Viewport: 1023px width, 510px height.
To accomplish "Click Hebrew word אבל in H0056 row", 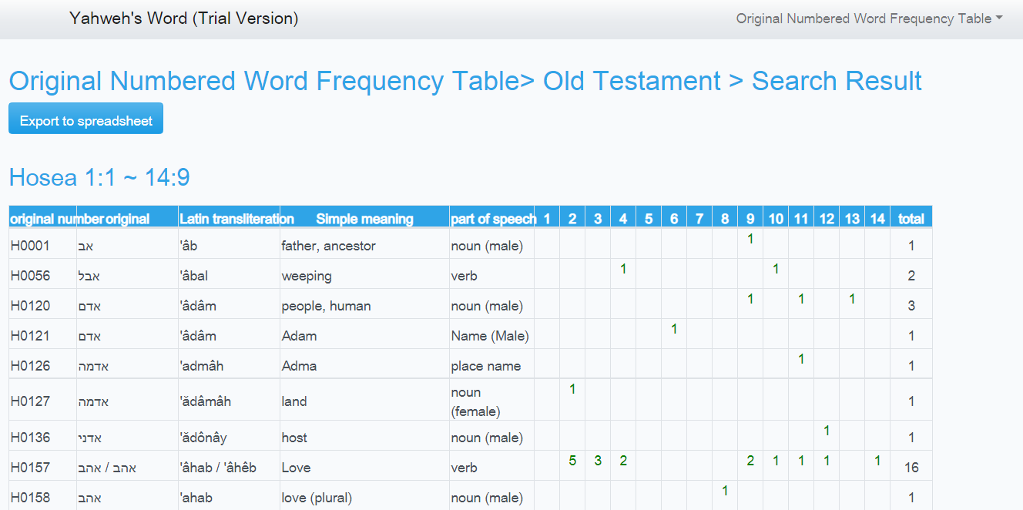I will coord(89,276).
